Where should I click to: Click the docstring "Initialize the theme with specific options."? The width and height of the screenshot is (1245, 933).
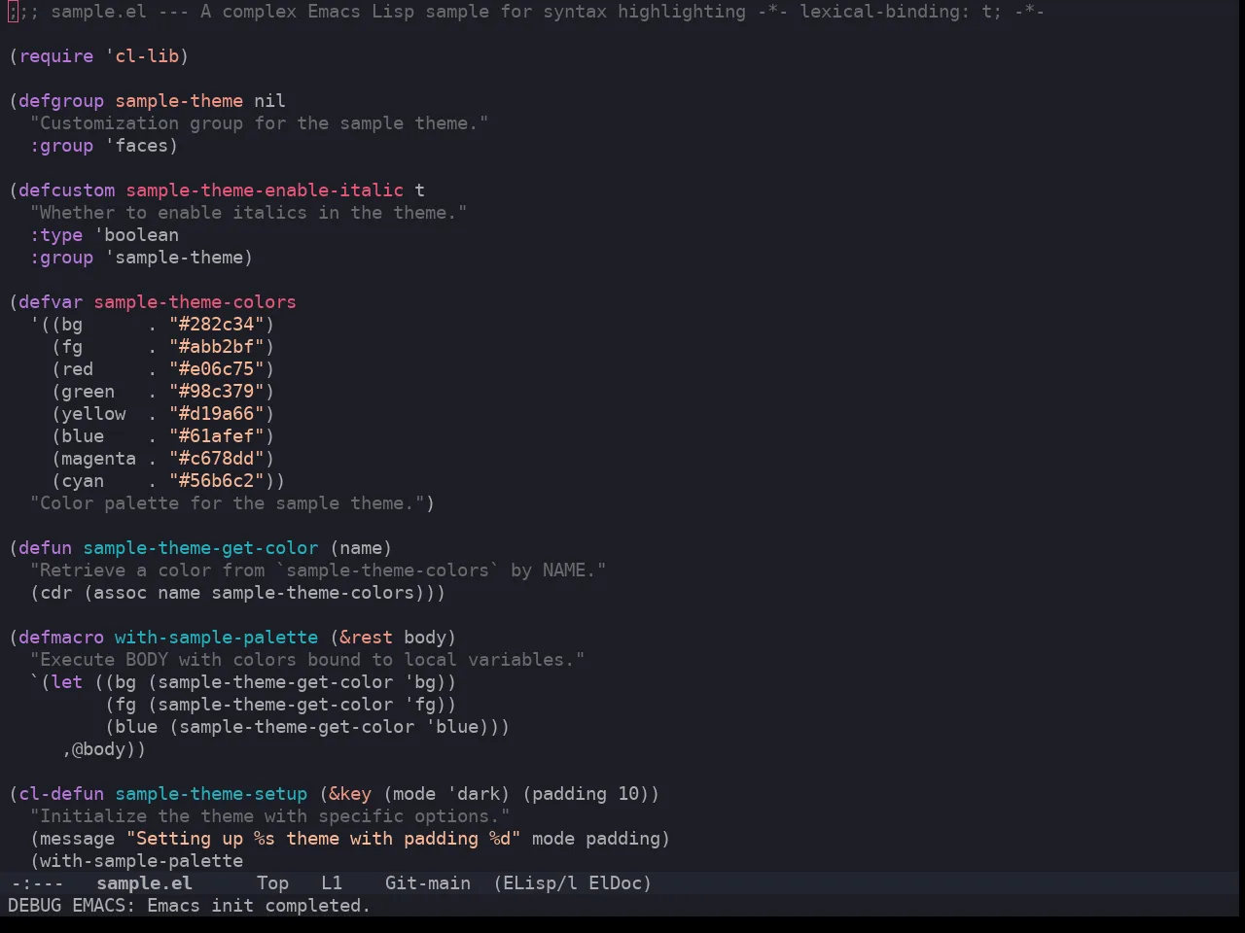[269, 816]
